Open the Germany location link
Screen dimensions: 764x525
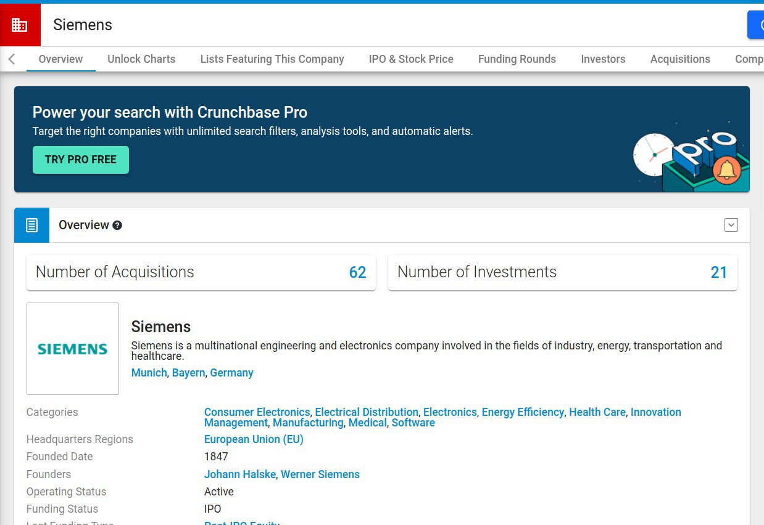pos(231,373)
